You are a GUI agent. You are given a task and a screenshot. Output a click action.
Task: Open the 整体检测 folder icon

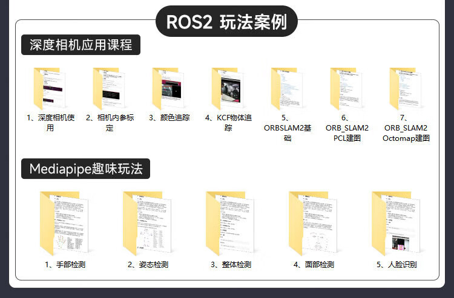[x=231, y=224]
